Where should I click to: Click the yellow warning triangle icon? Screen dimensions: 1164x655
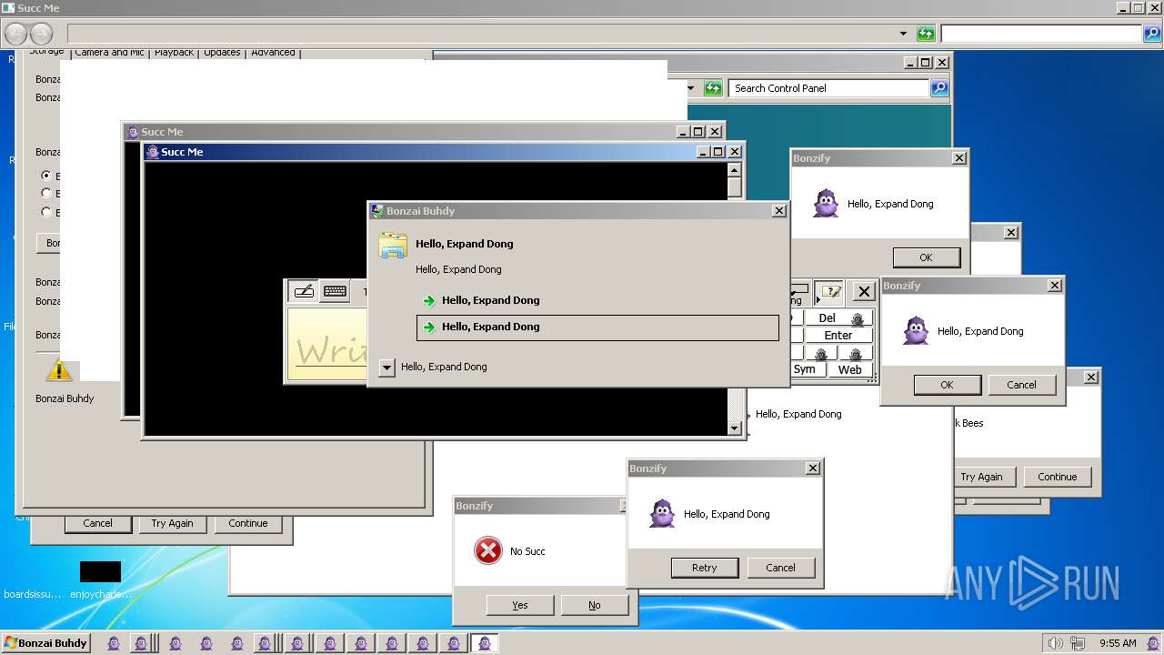click(x=59, y=369)
